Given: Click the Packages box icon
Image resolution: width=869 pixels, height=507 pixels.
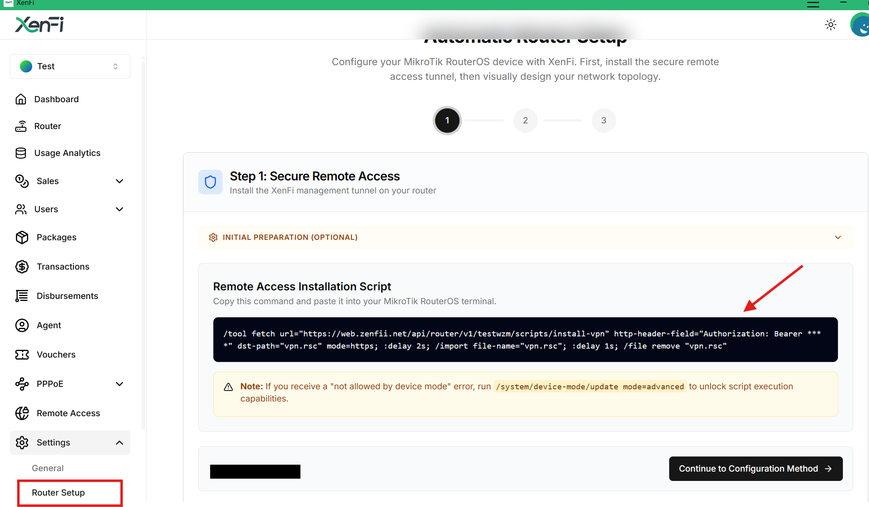Looking at the screenshot, I should click(22, 237).
